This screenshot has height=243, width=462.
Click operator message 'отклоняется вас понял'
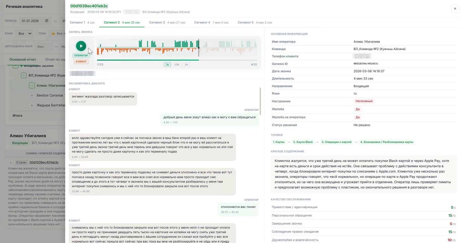coord(238,209)
